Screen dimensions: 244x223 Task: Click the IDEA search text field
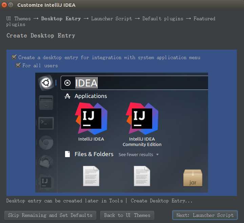pos(134,83)
